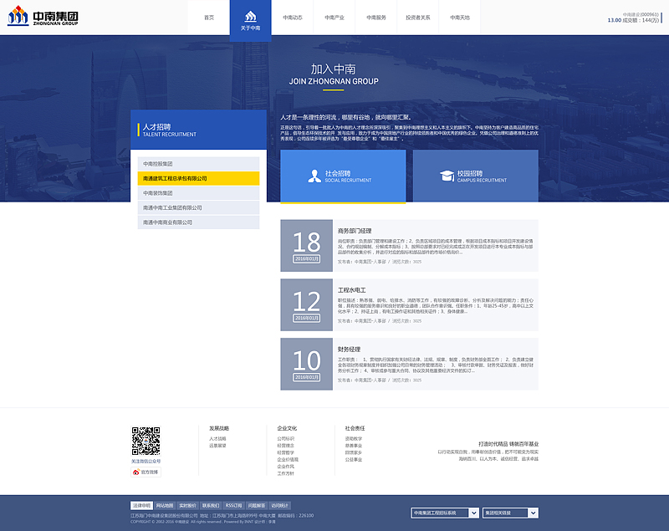This screenshot has width=669, height=531.
Task: Click the stock price figure 13.00
Action: pos(615,20)
